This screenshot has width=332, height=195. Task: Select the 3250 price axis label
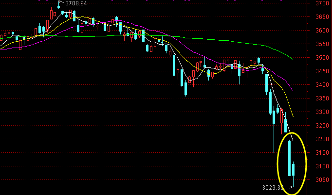[x=322, y=126]
